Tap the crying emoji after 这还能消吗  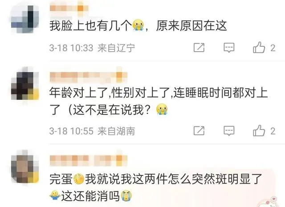(x=126, y=196)
